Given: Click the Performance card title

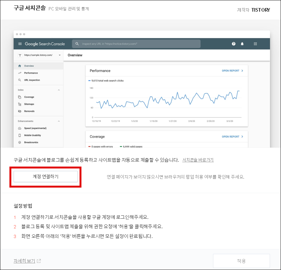Looking at the screenshot, I should pos(100,71).
